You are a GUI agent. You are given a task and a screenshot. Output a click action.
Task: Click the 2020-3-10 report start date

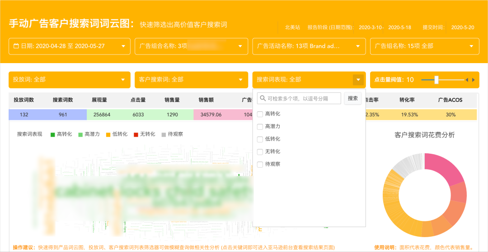click(370, 27)
